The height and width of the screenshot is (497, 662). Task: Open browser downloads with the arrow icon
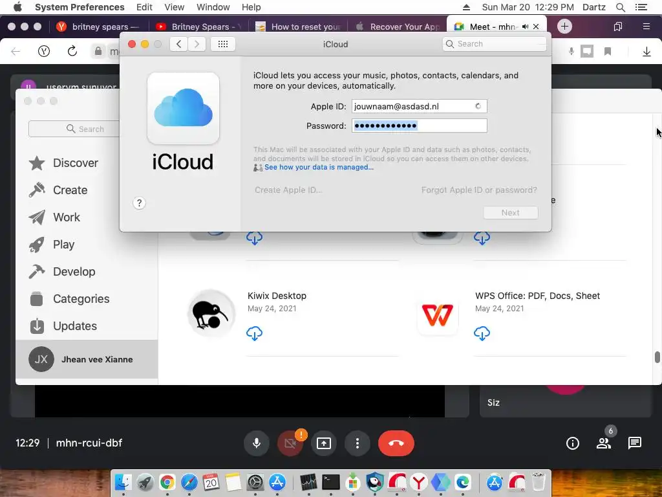646,52
